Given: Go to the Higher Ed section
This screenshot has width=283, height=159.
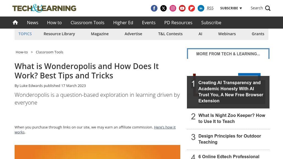Looking at the screenshot, I should [123, 23].
